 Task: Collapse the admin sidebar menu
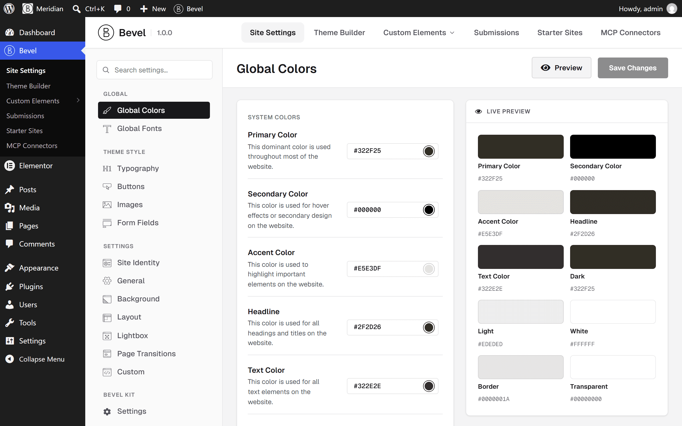tap(43, 359)
